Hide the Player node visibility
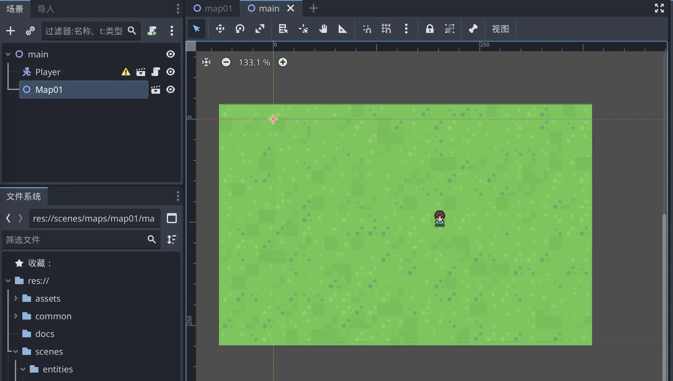Viewport: 673px width, 381px height. [171, 72]
